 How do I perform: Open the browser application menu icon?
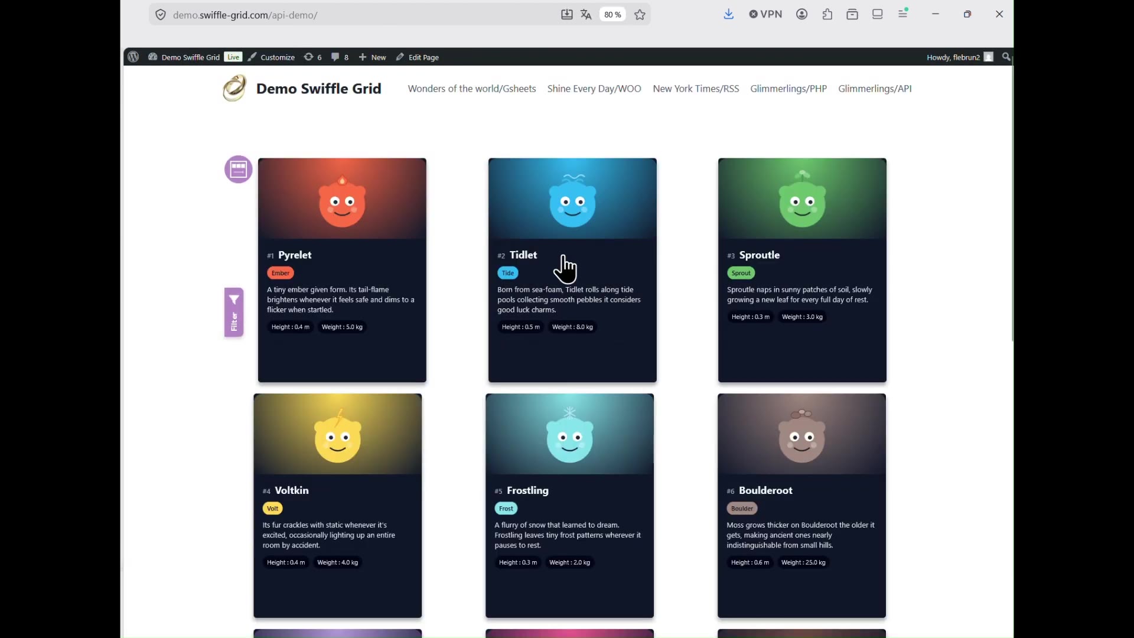(x=904, y=14)
